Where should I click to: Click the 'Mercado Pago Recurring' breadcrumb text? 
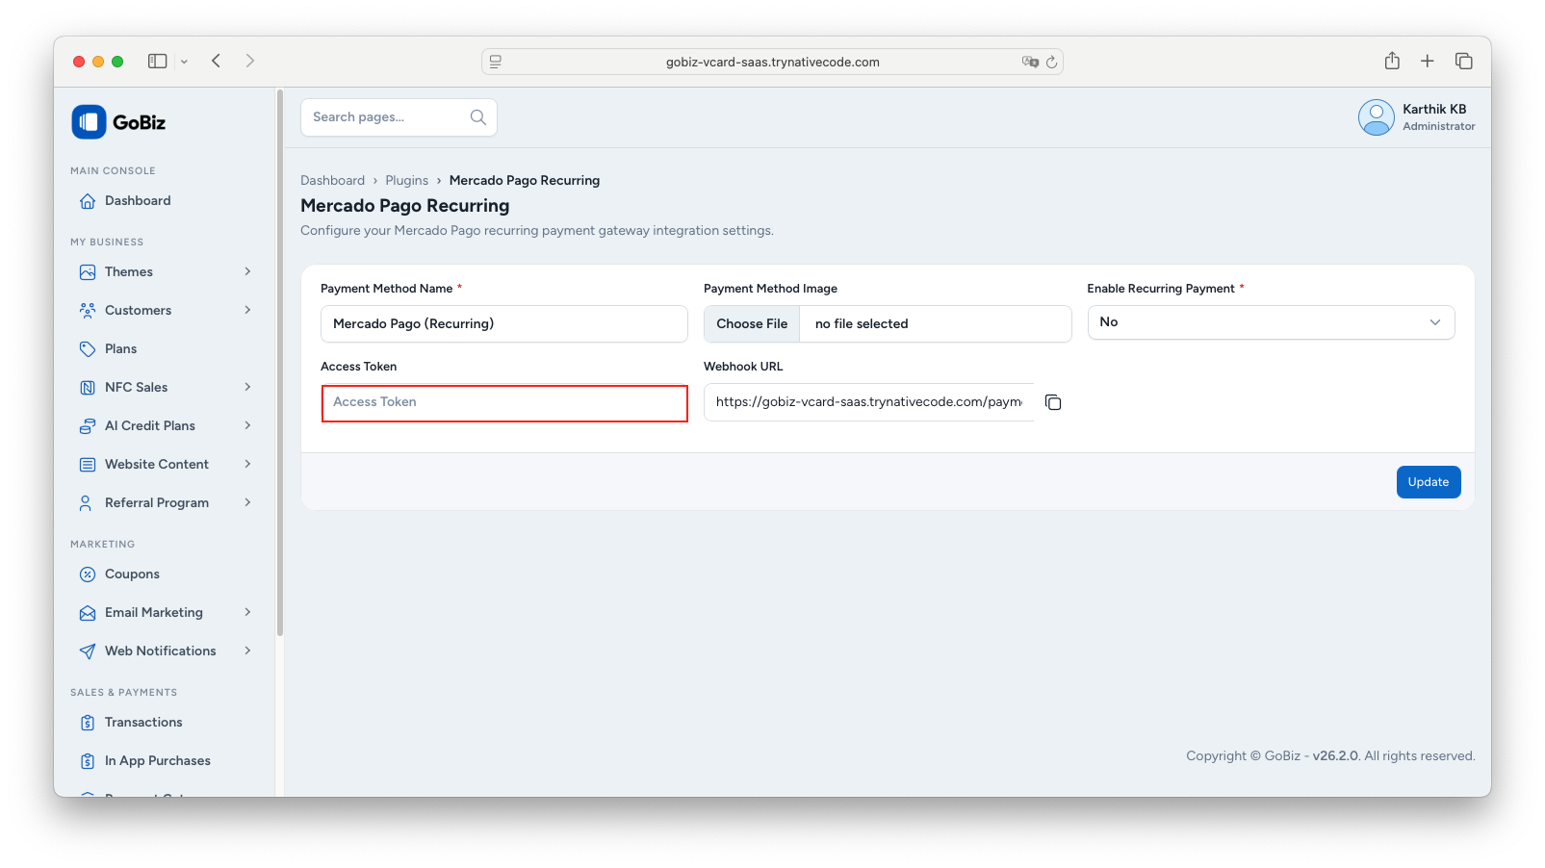(525, 181)
